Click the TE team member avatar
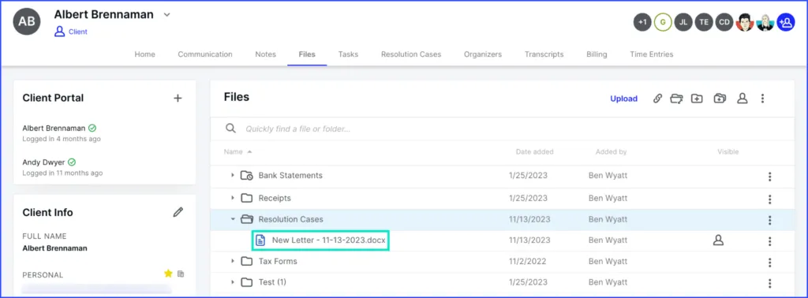The image size is (808, 298). tap(704, 22)
